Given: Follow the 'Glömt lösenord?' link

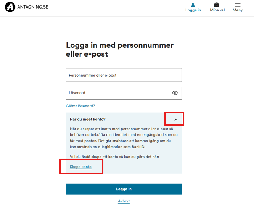Looking at the screenshot, I should click(x=80, y=106).
